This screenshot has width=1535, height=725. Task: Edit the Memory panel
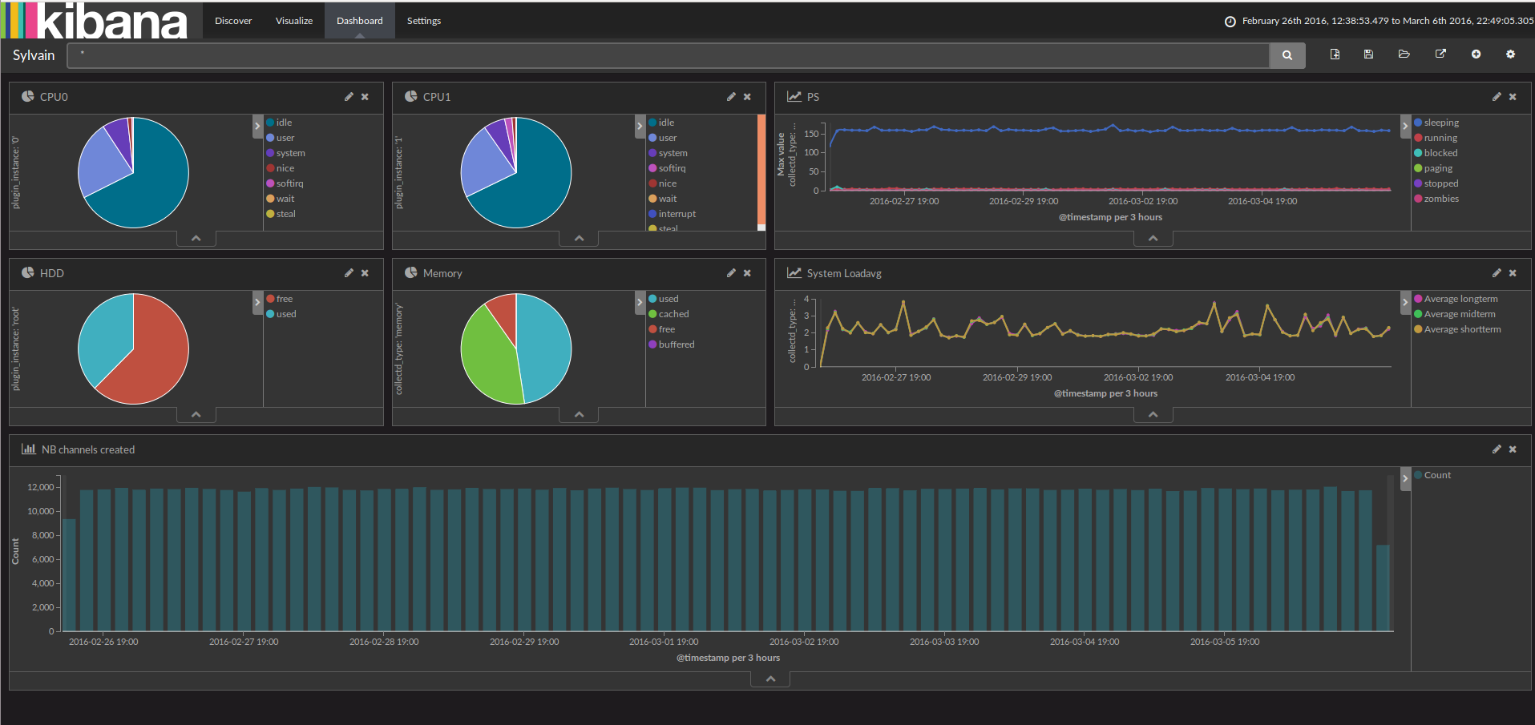(731, 273)
